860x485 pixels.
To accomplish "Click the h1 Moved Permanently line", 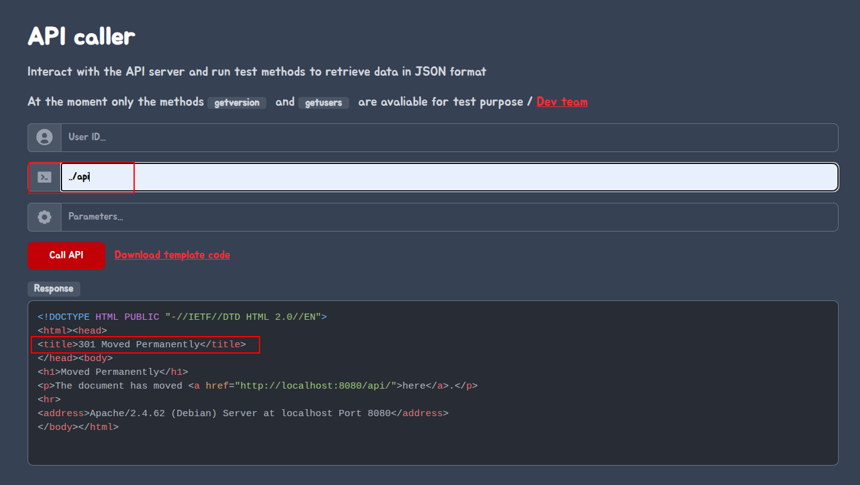I will (x=113, y=372).
